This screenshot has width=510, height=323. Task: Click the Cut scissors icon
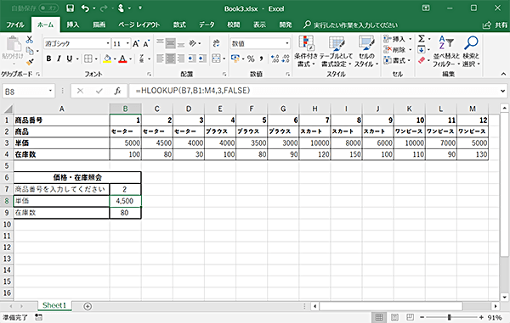tap(29, 40)
